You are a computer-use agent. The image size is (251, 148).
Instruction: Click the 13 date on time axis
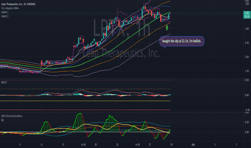pos(41,145)
